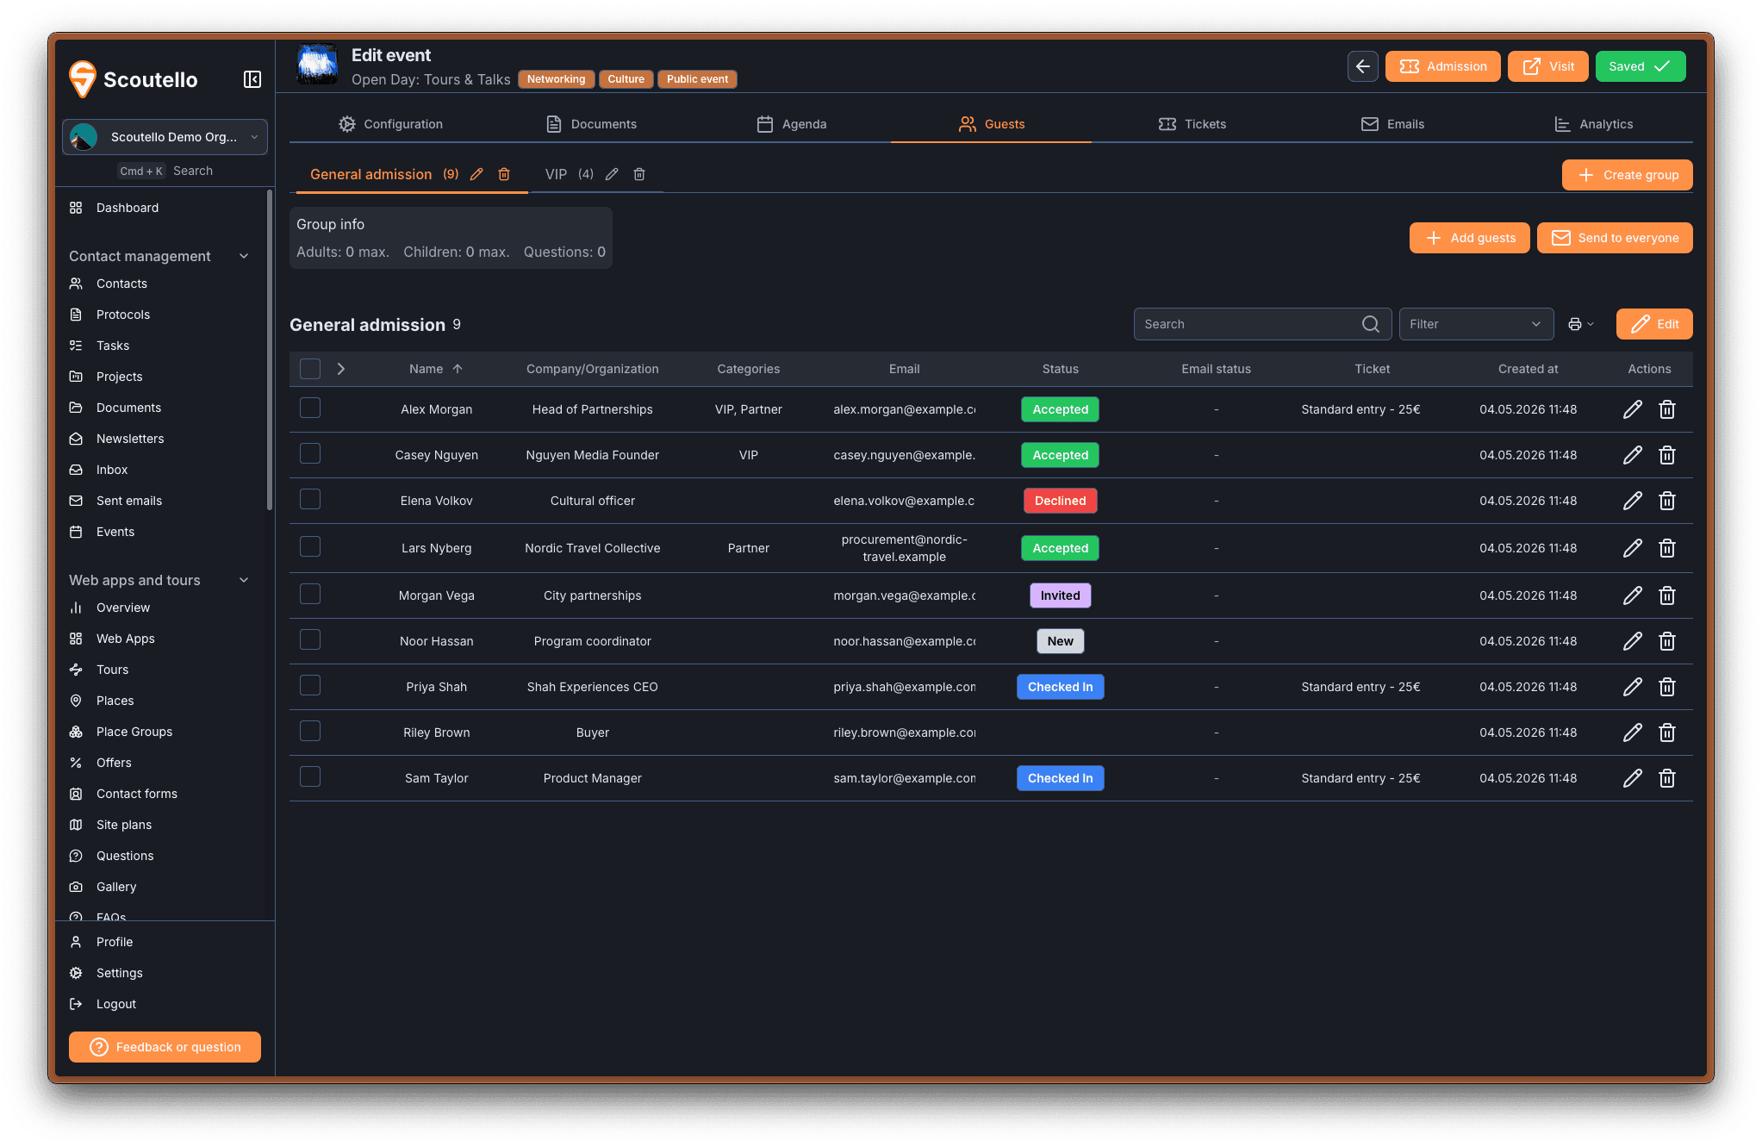The height and width of the screenshot is (1147, 1762).
Task: Switch to the Configuration tab
Action: pos(390,124)
